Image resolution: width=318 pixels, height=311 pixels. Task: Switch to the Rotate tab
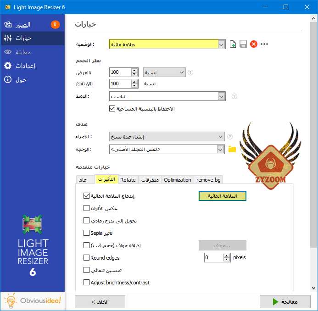[128, 180]
